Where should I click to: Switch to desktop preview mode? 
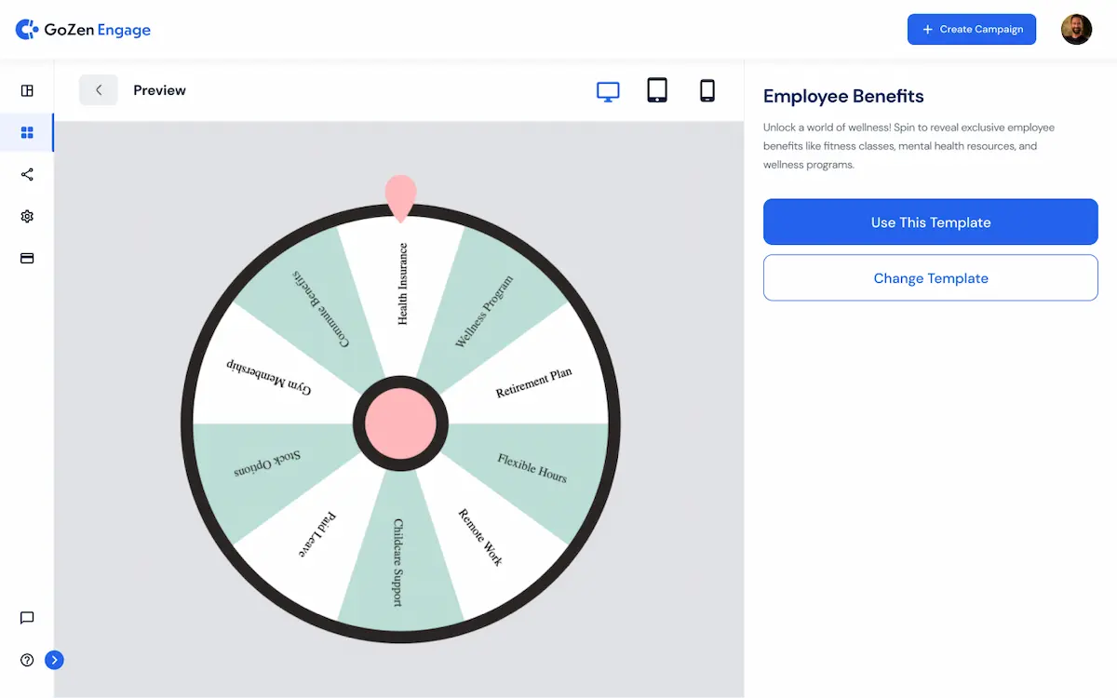click(608, 90)
